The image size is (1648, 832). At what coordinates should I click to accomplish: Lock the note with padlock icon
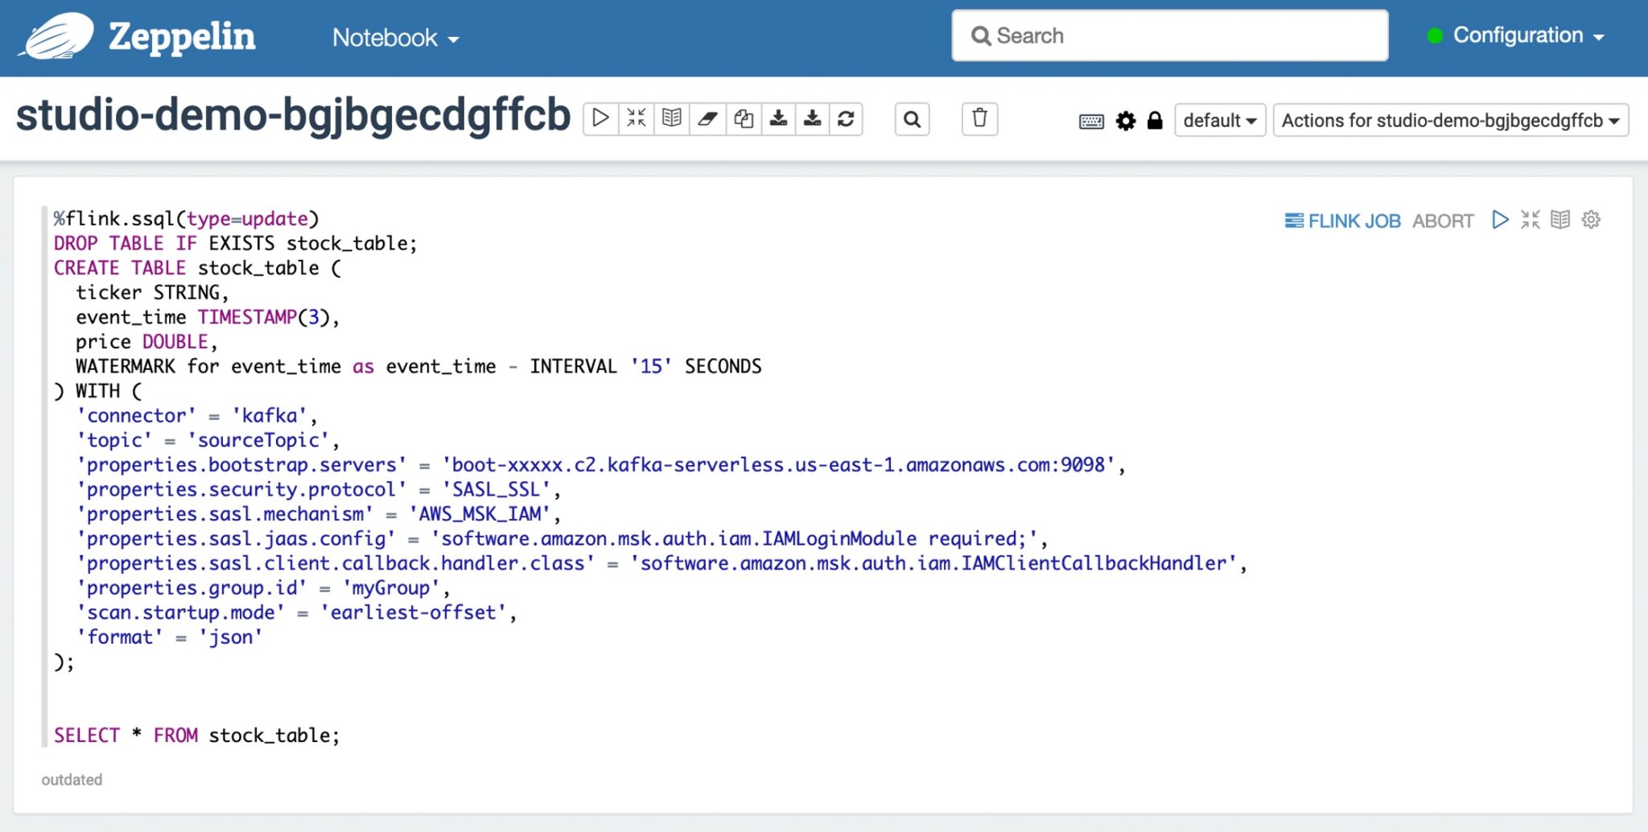[x=1156, y=121]
